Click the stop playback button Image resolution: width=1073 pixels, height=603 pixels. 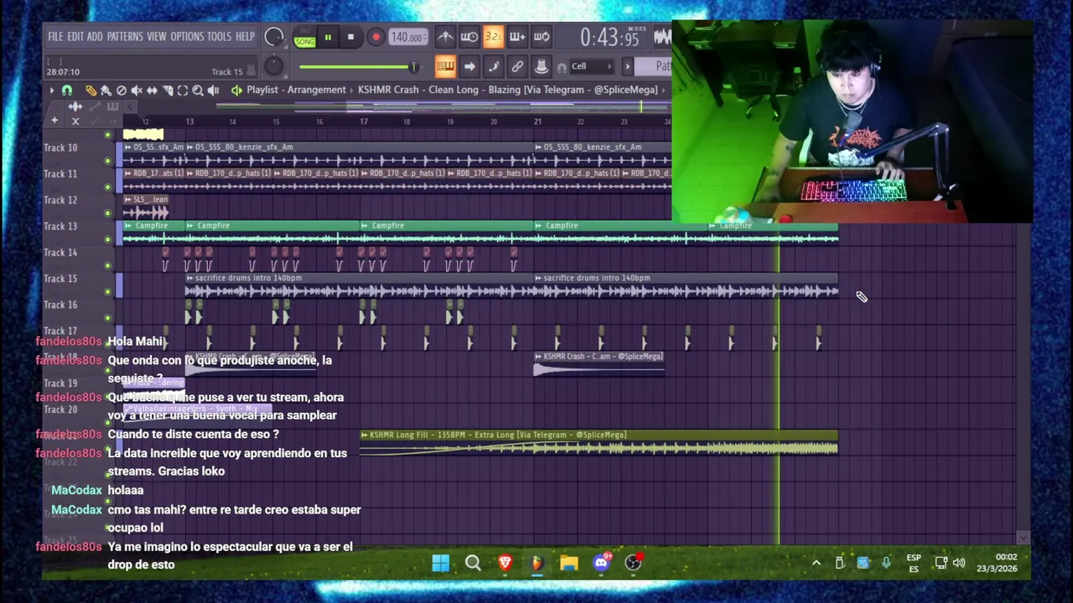351,37
